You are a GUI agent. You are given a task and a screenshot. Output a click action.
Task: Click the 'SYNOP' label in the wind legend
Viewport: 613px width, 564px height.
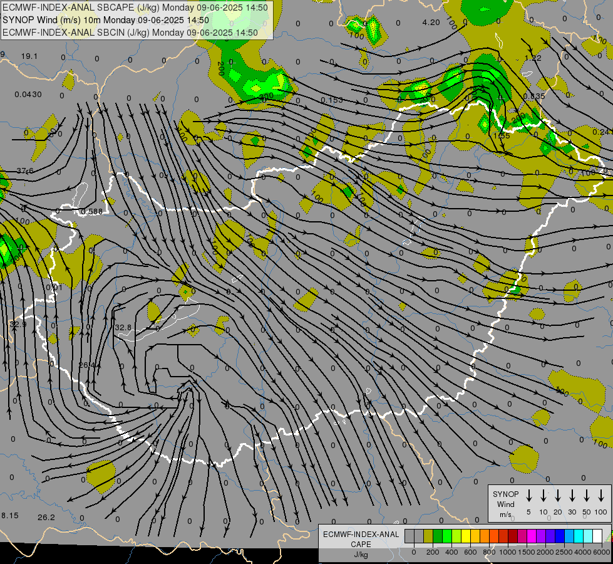click(x=505, y=494)
